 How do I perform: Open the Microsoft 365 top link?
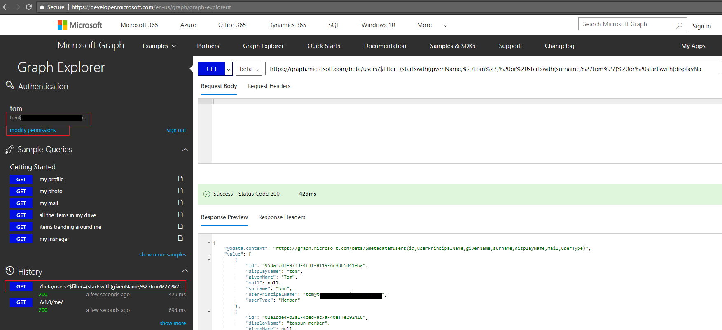click(139, 25)
